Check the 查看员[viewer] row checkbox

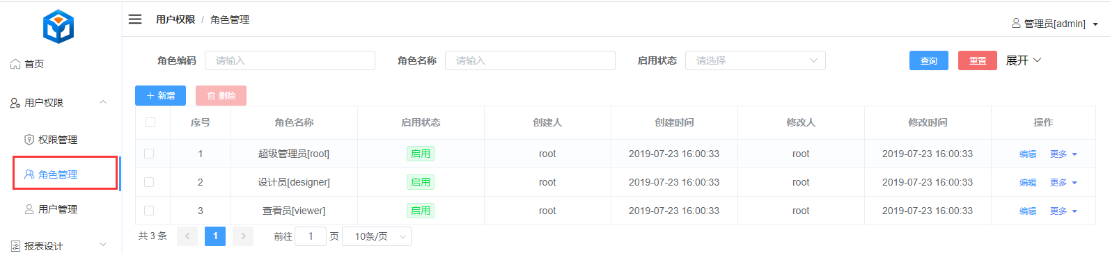click(x=149, y=211)
